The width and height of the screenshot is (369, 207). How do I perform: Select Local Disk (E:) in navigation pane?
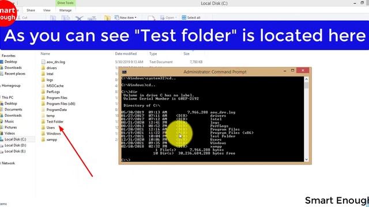pyautogui.click(x=15, y=151)
